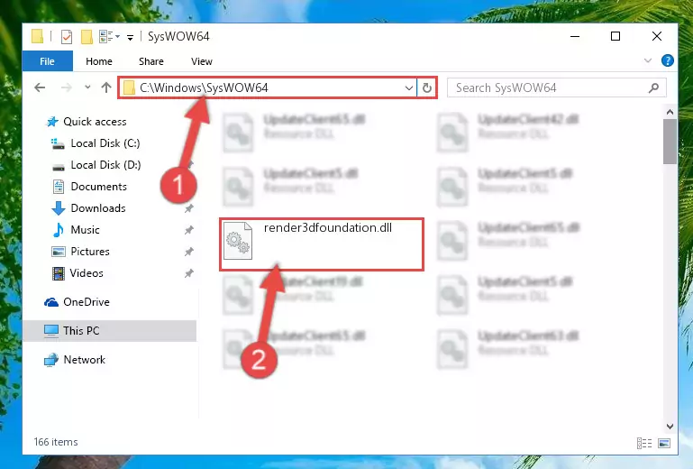
Task: Open Documents in the sidebar
Action: (x=98, y=187)
